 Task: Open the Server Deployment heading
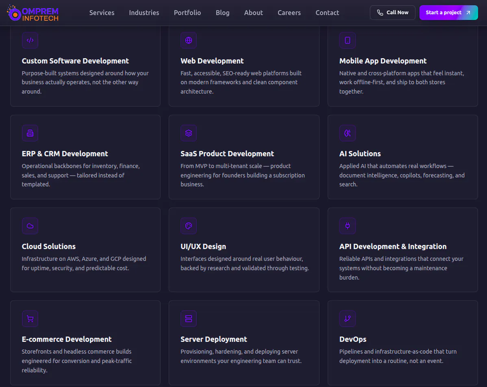pyautogui.click(x=214, y=339)
